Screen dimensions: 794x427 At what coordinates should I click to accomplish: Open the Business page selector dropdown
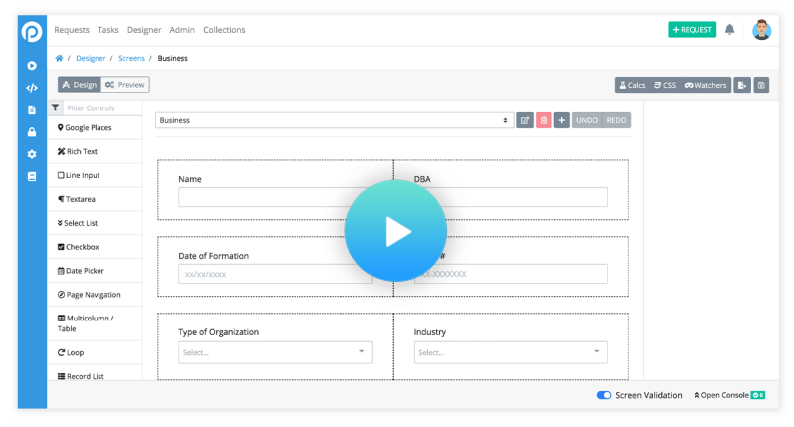pyautogui.click(x=334, y=120)
